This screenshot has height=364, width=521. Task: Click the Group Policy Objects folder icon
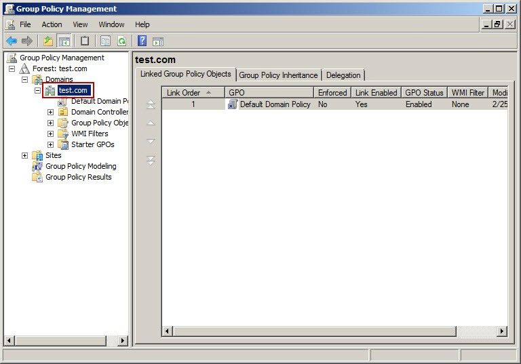coord(63,123)
